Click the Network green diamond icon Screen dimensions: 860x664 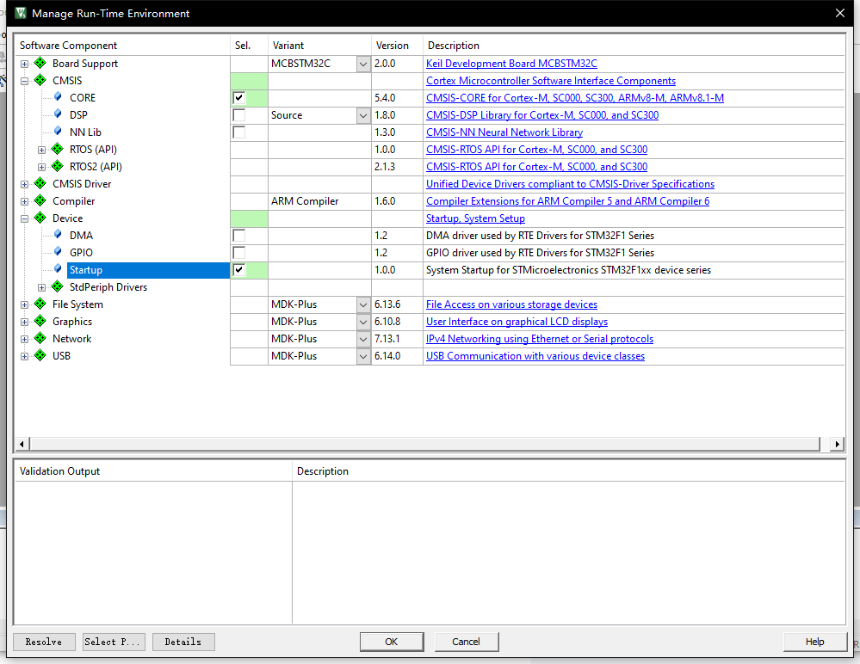click(x=40, y=338)
